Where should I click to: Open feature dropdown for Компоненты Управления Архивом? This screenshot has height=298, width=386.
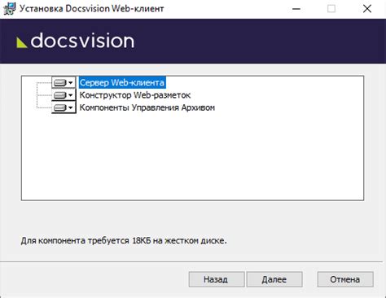[x=64, y=107]
